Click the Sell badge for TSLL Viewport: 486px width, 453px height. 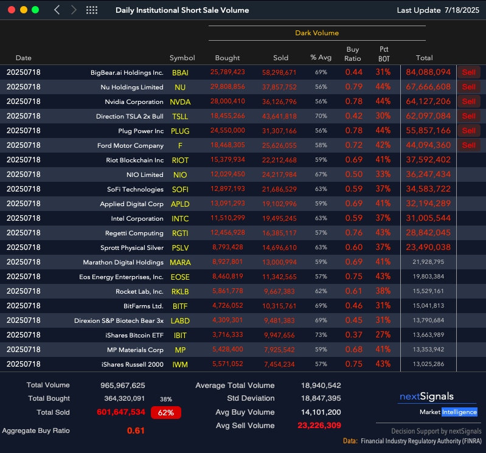click(468, 116)
